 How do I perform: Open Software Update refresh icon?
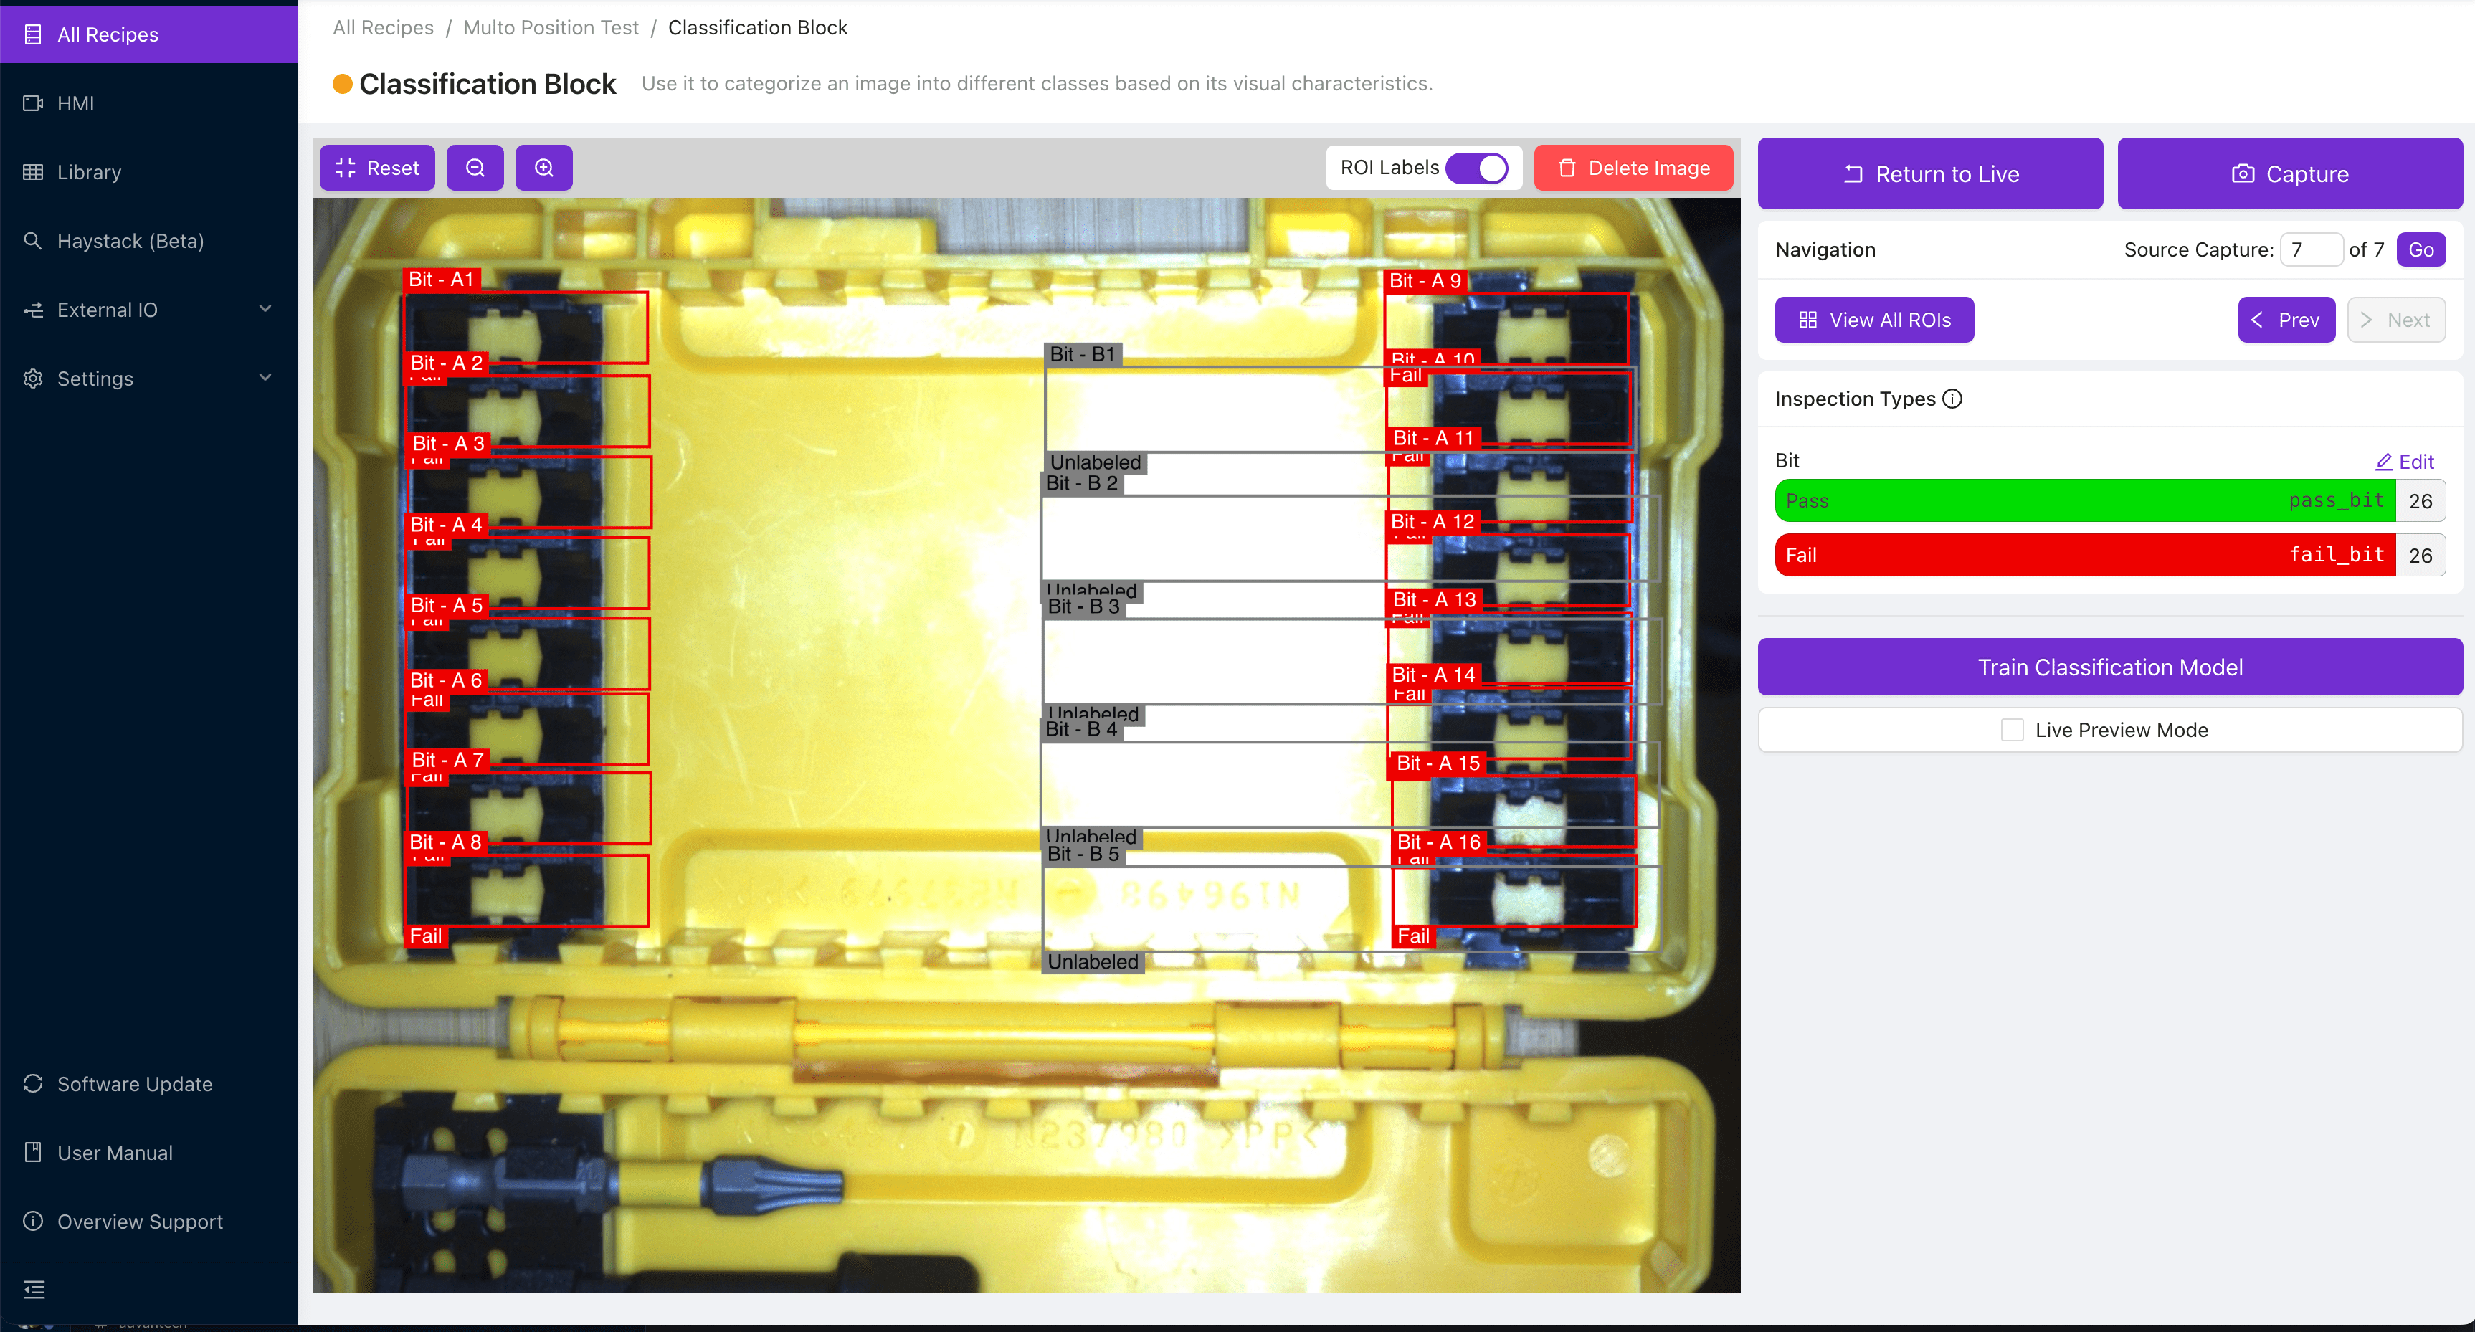(33, 1083)
